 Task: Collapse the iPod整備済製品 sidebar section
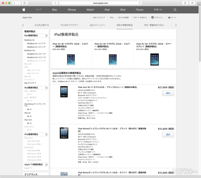(x=47, y=135)
